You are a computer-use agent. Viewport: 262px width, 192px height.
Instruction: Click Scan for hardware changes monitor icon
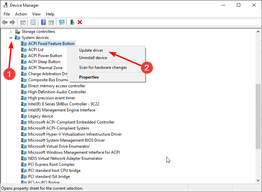pyautogui.click(x=62, y=22)
